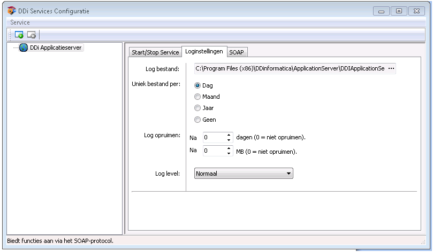The width and height of the screenshot is (433, 252).
Task: Choose Maand for unique log file
Action: (x=198, y=97)
